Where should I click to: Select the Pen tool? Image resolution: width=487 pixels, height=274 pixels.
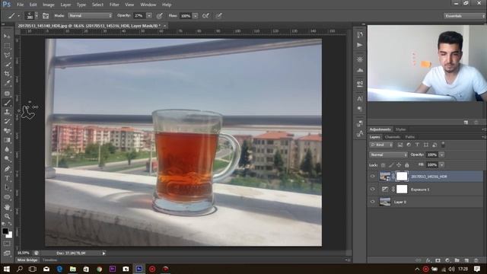pos(7,169)
